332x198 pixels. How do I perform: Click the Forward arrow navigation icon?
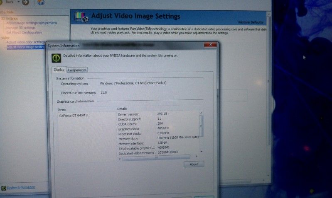[x=26, y=2]
